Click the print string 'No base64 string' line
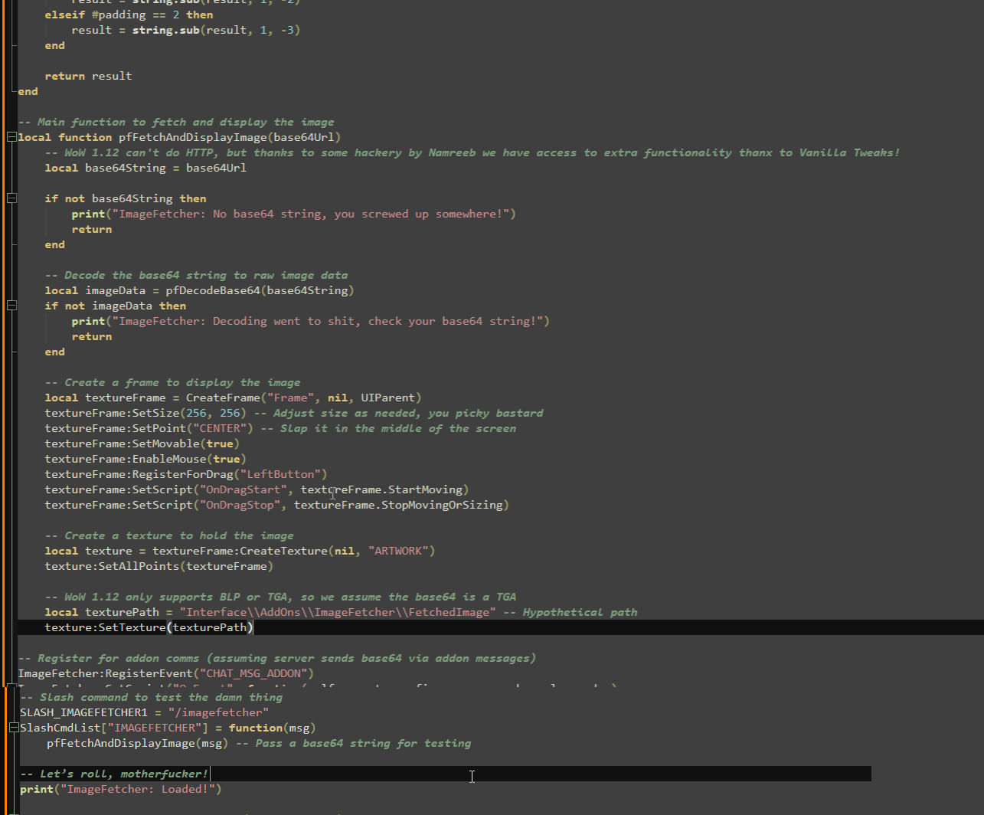 (293, 214)
